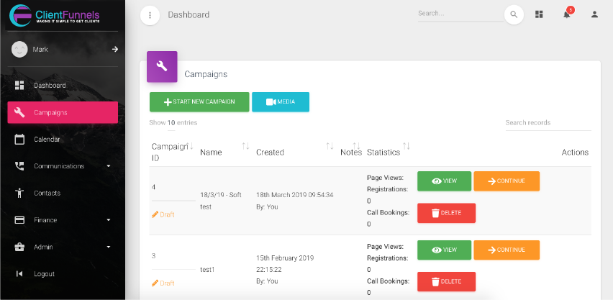Go to Contacts in the sidebar
Screen dimensions: 613x300
click(47, 193)
